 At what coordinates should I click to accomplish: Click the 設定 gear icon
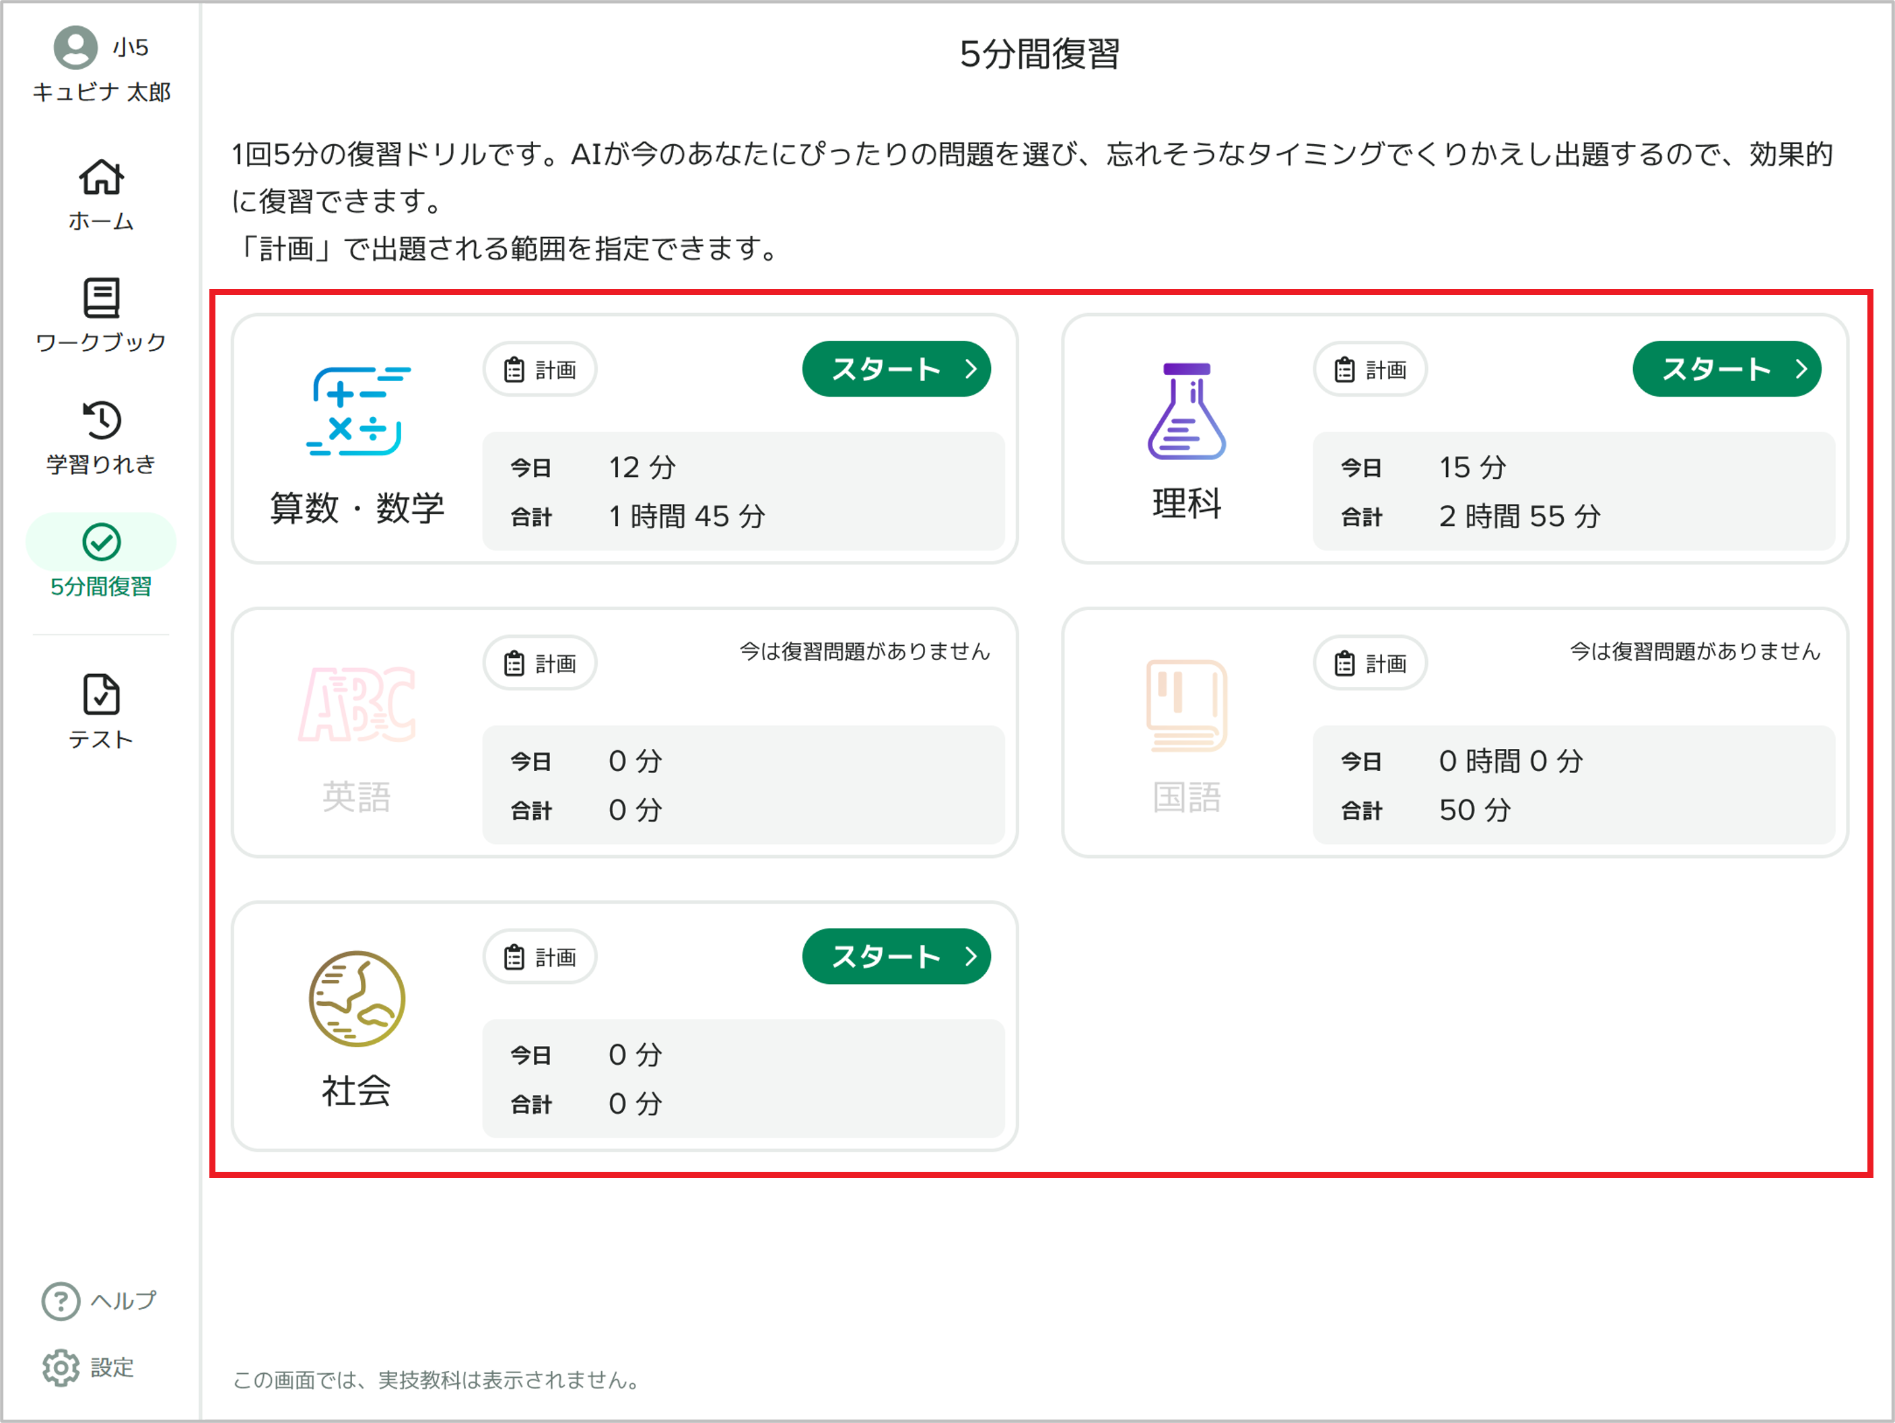[x=61, y=1367]
